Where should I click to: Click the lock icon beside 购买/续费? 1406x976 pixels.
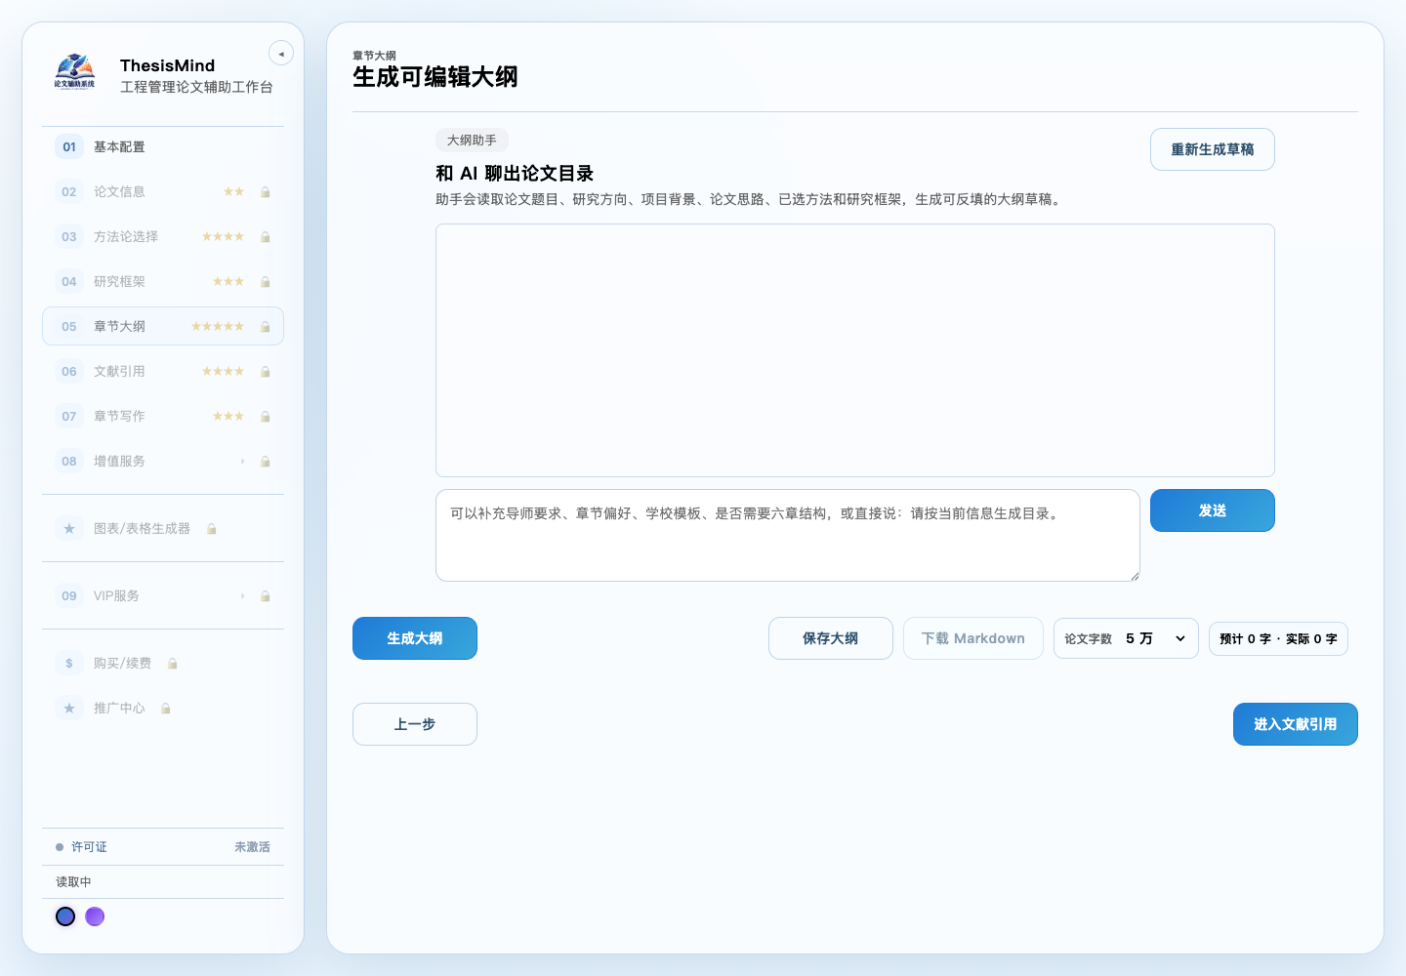[x=173, y=664]
